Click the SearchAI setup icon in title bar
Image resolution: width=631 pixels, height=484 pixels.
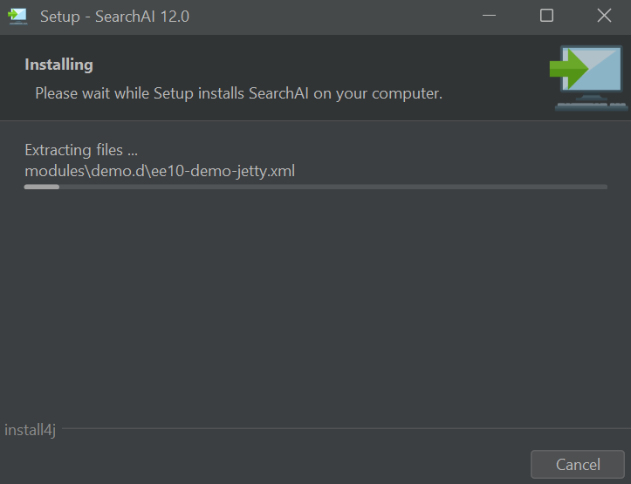(17, 16)
